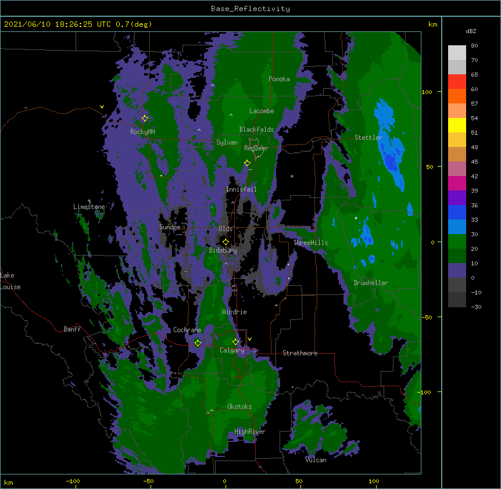Viewport: 501px width, 489px height.
Task: Click the Okotoks label
Action: coord(239,407)
